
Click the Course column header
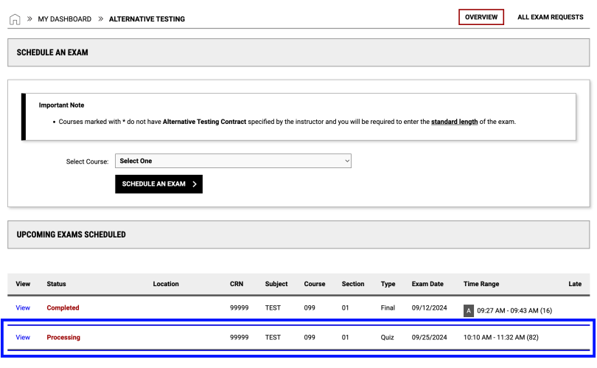pyautogui.click(x=315, y=284)
